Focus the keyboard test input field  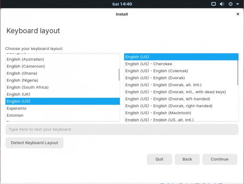pyautogui.click(x=122, y=129)
